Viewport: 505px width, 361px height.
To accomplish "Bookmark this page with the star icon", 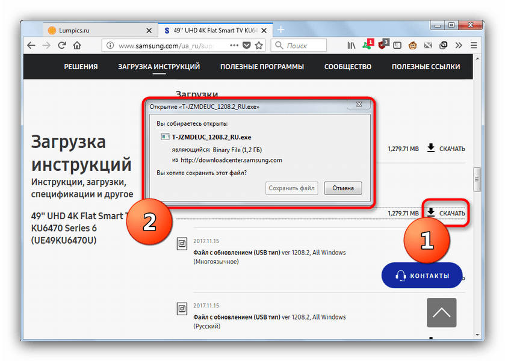I will pyautogui.click(x=259, y=45).
